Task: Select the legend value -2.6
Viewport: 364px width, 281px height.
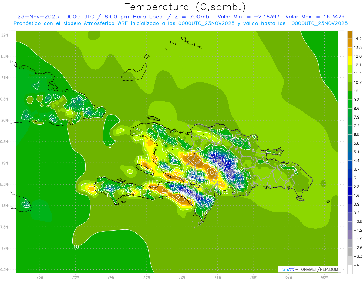Action: click(358, 248)
